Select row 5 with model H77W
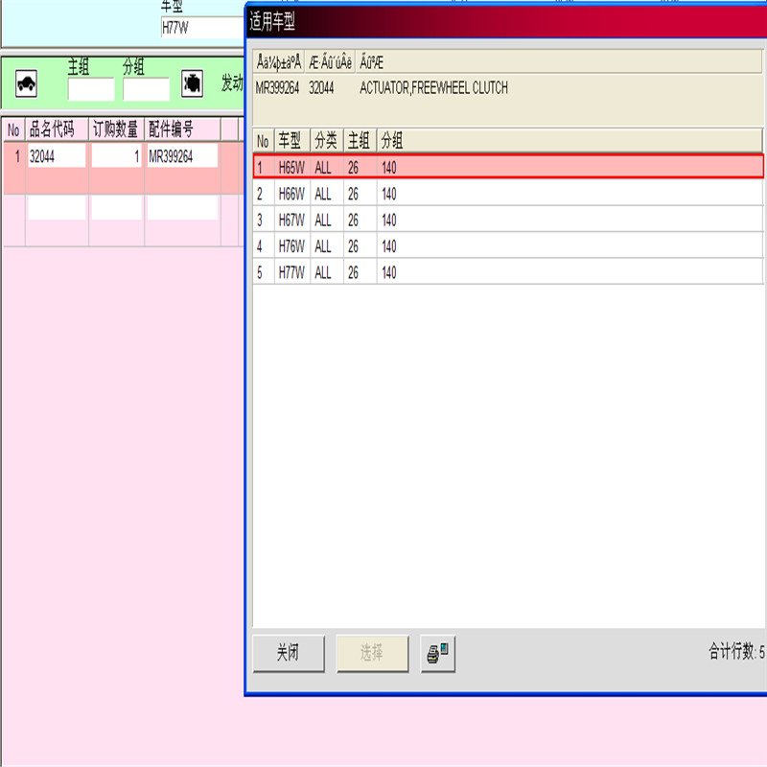Screen dimensions: 767x767 [x=508, y=272]
